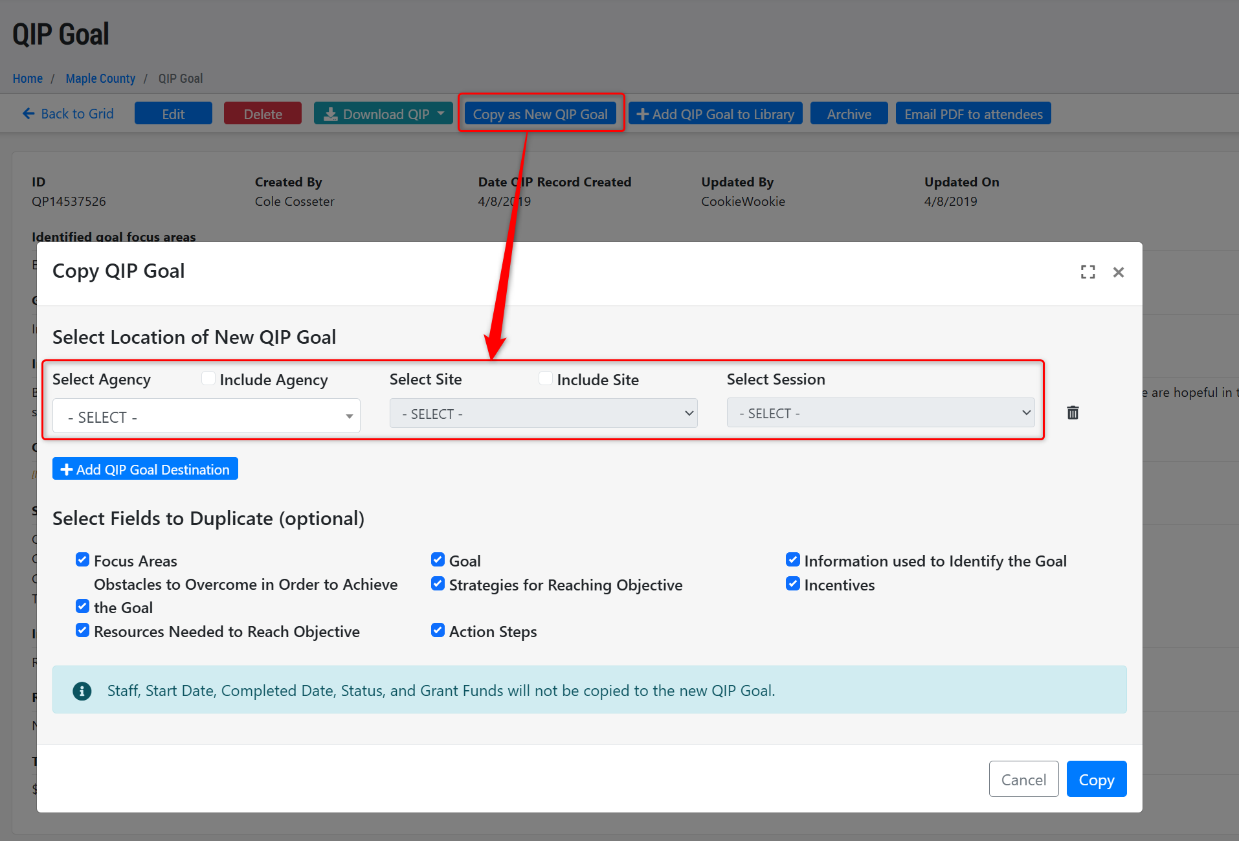
Task: Uncheck the Incentives checkbox
Action: click(x=793, y=583)
